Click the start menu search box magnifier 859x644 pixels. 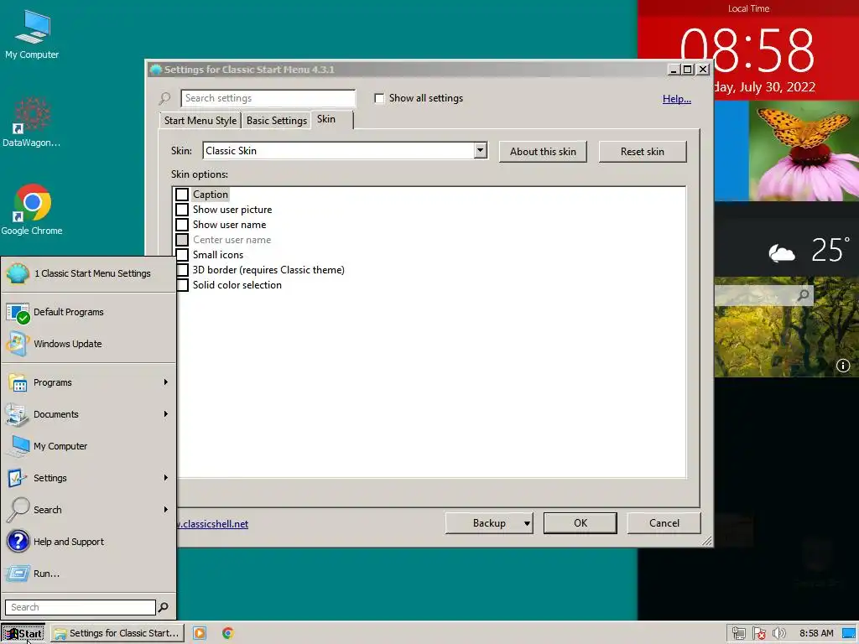click(164, 607)
